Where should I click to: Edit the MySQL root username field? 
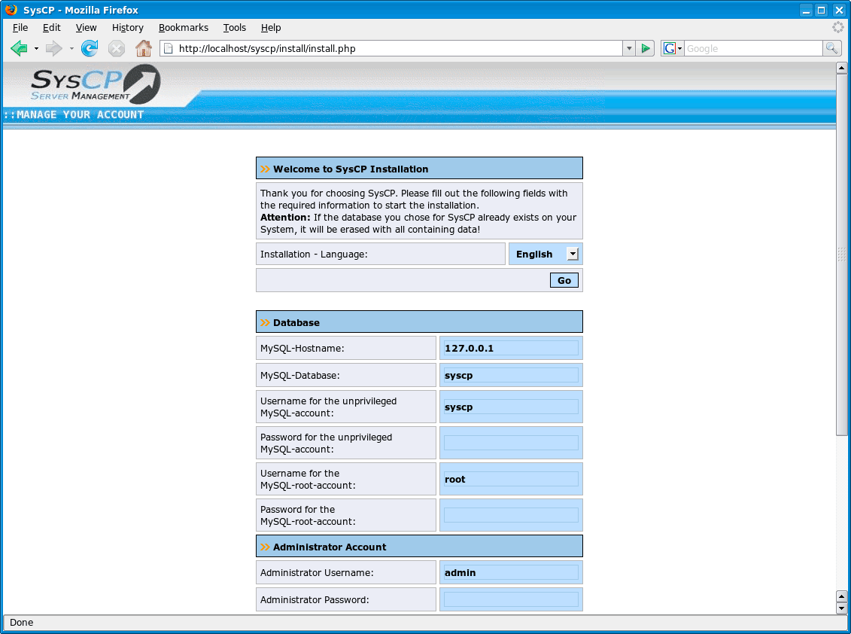(511, 479)
